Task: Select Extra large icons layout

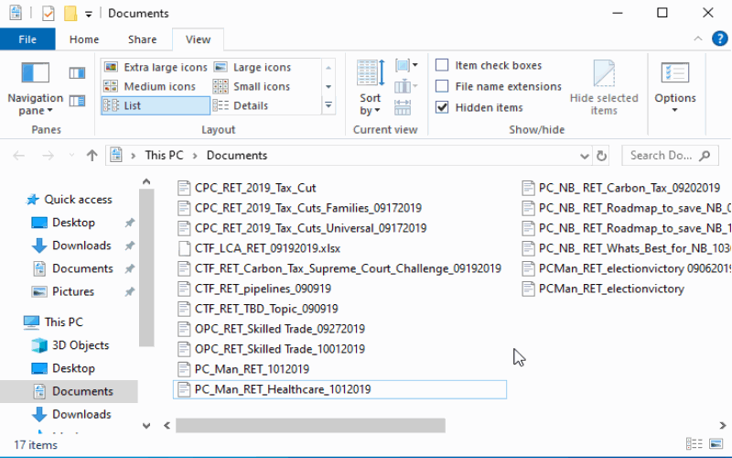Action: tap(156, 67)
